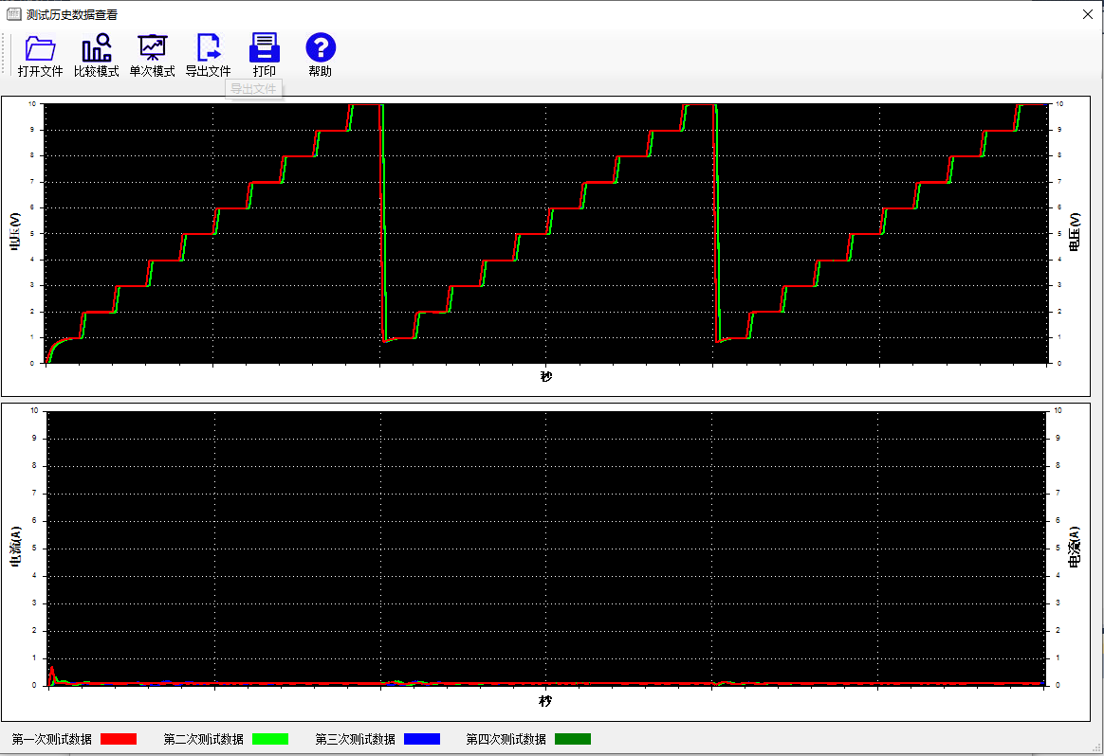Switch to 比较模式 compare mode

[x=96, y=48]
